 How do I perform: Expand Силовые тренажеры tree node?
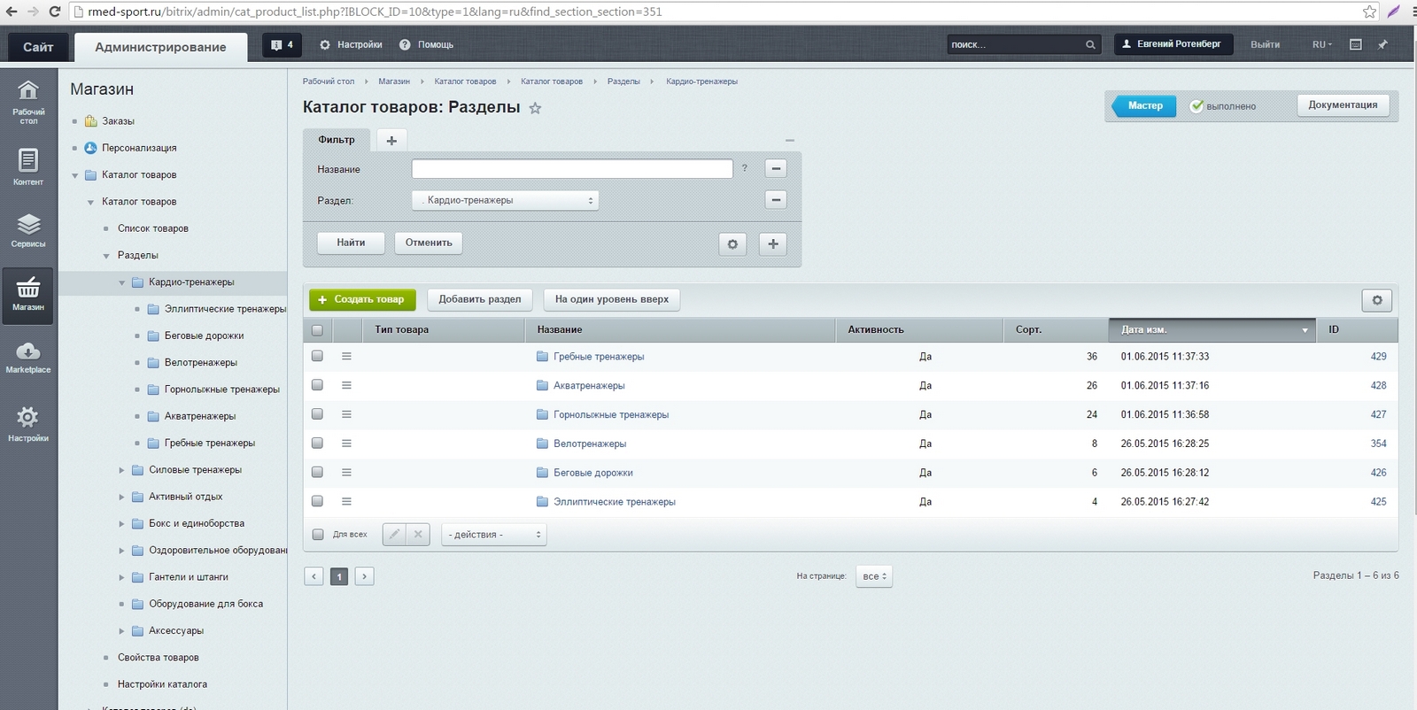[122, 470]
